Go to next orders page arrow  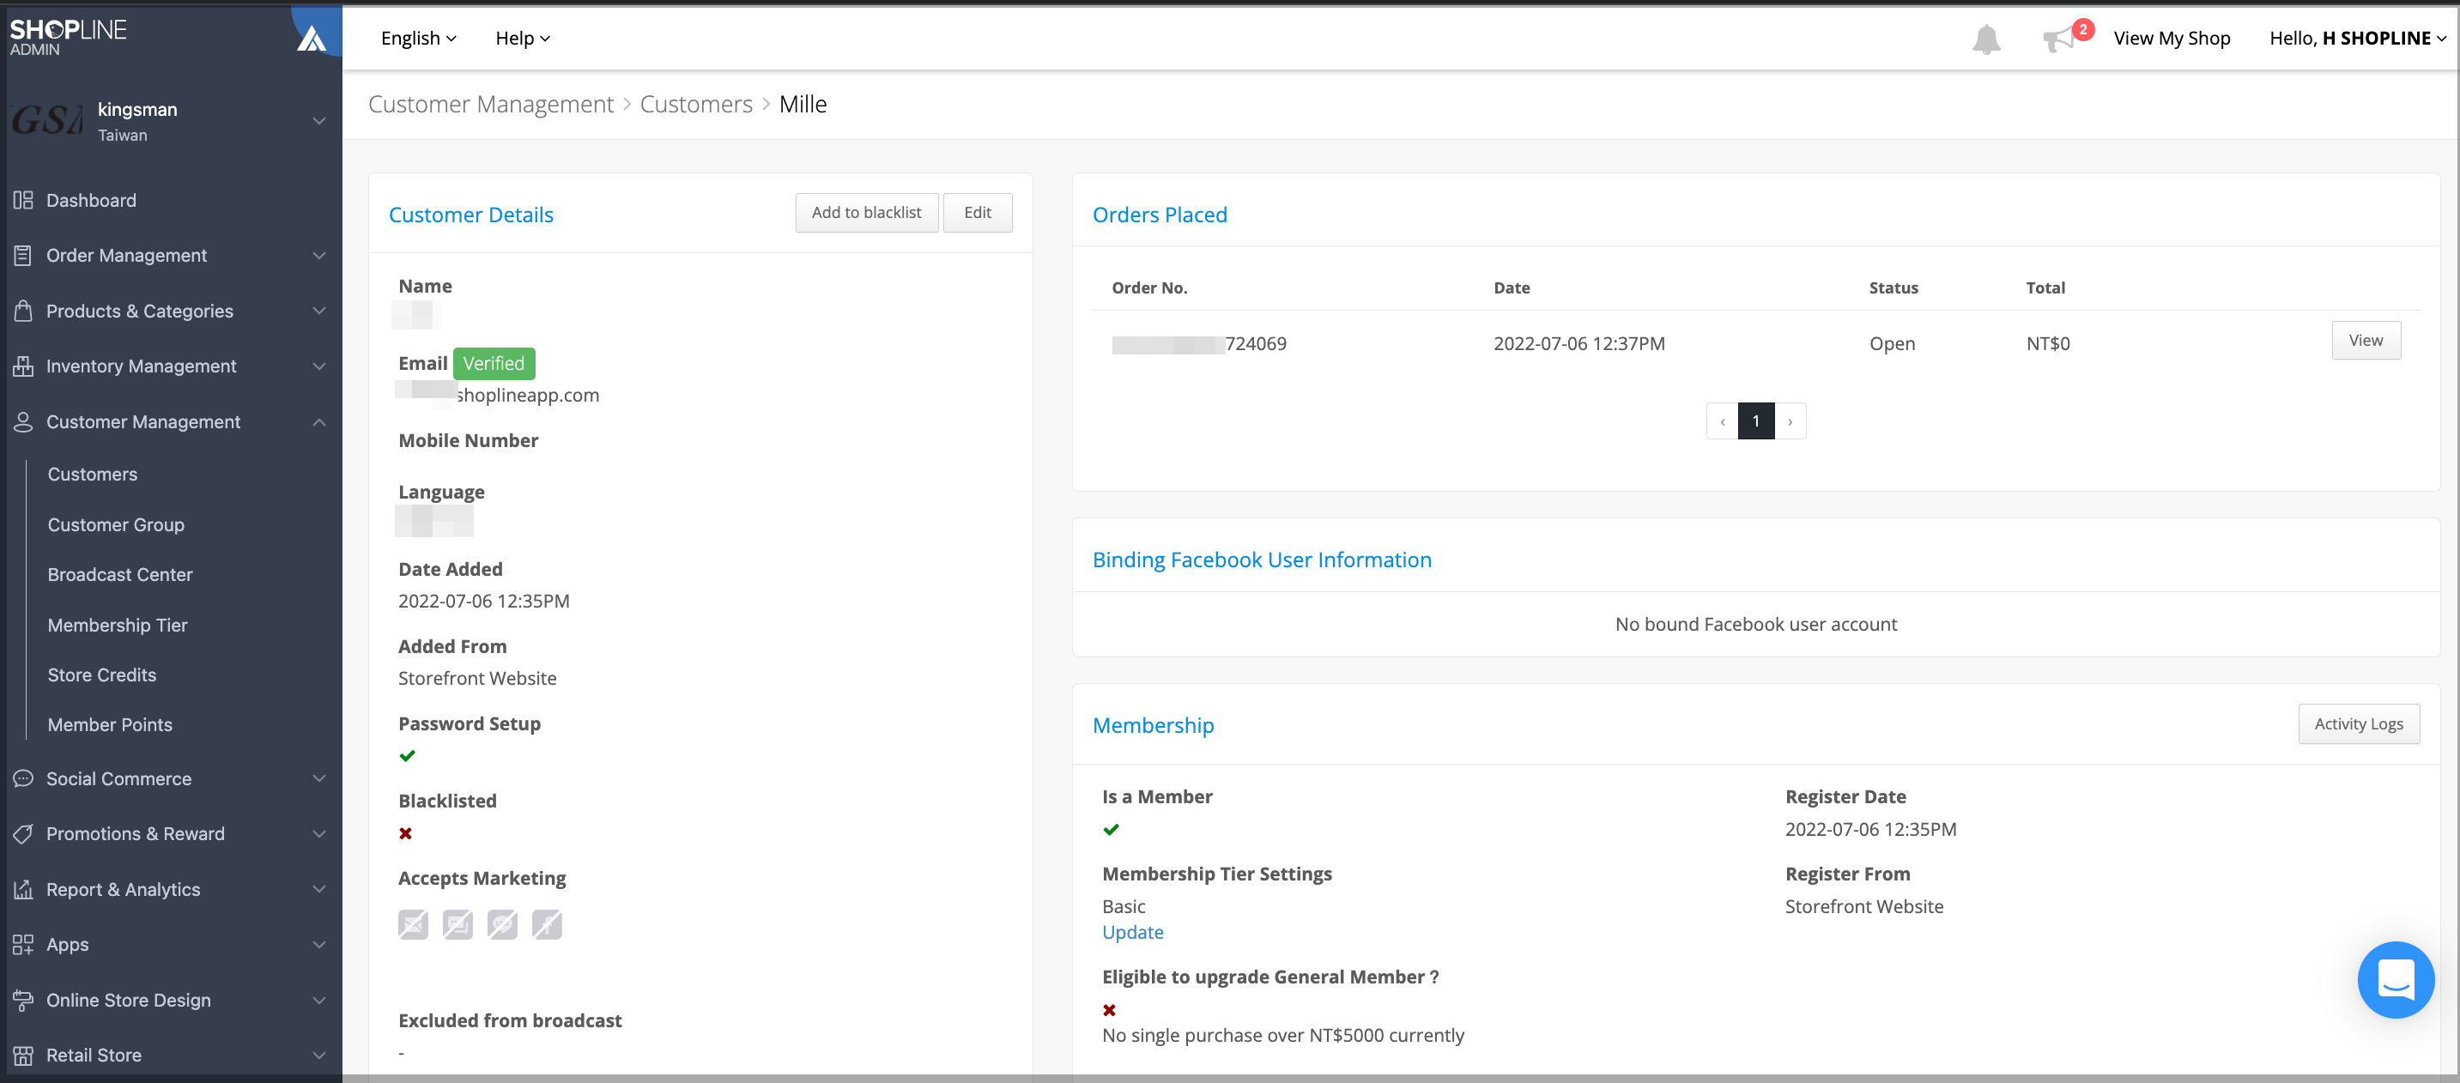(x=1790, y=421)
